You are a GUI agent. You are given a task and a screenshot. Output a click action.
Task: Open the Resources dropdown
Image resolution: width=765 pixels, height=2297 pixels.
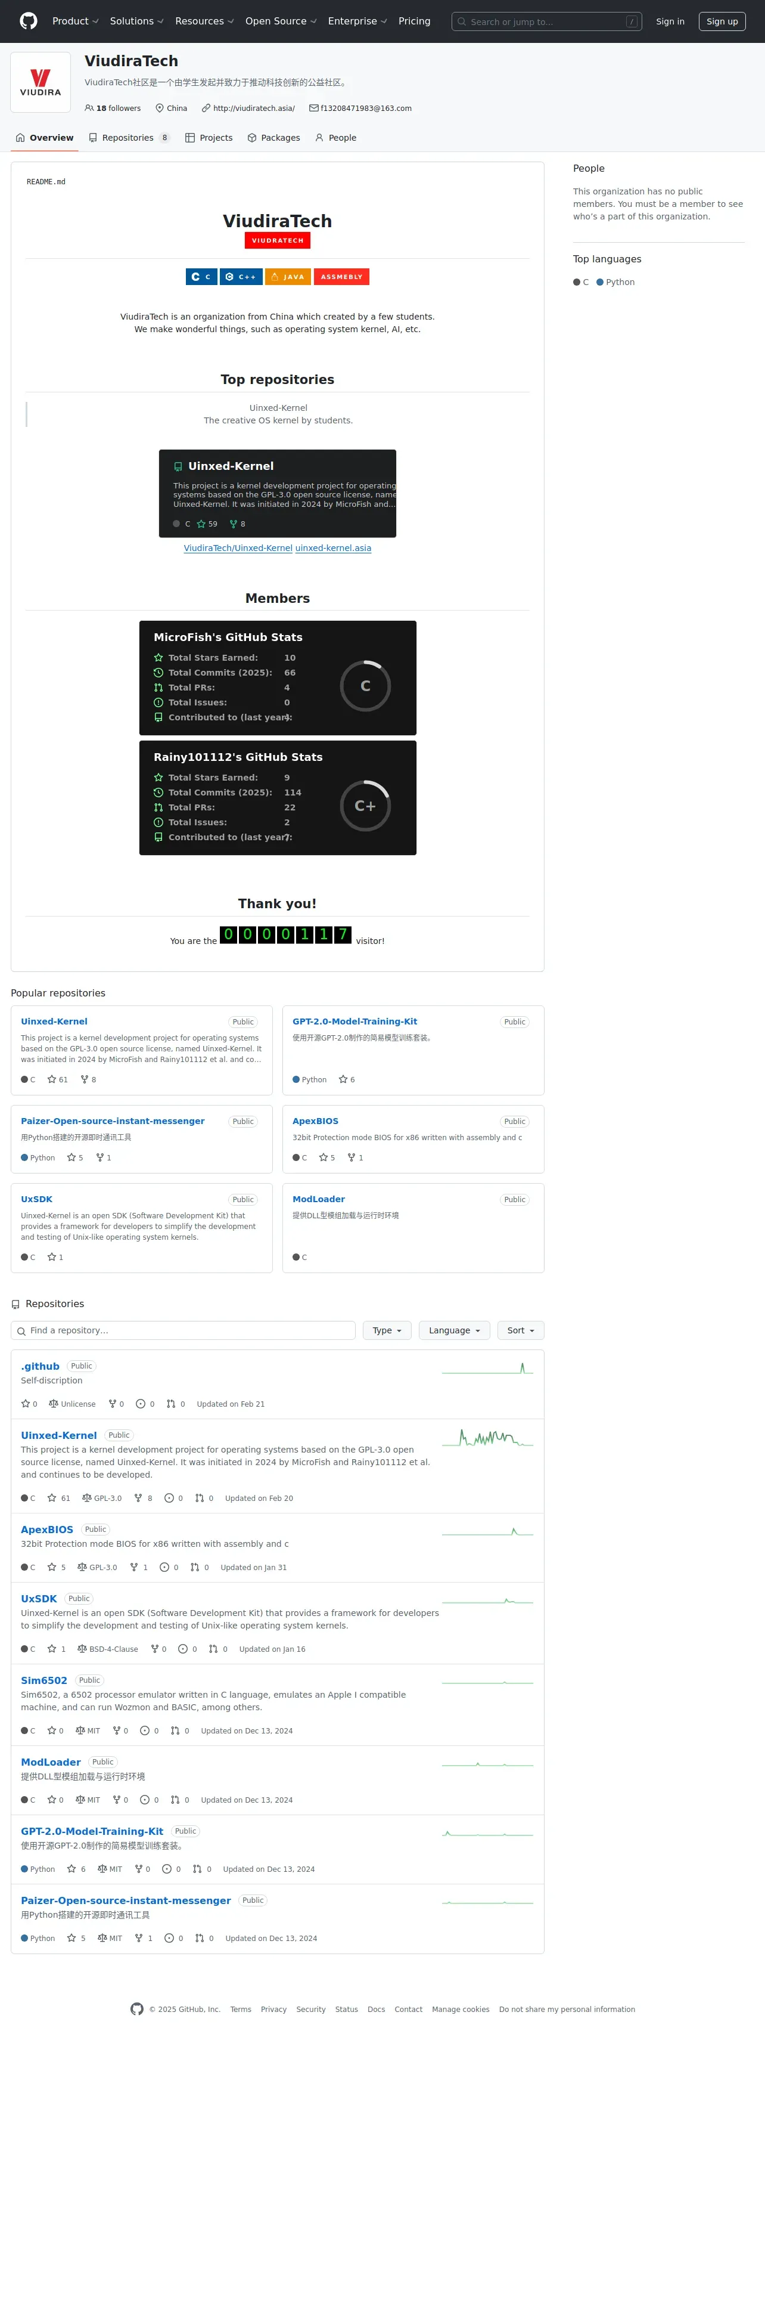coord(204,21)
